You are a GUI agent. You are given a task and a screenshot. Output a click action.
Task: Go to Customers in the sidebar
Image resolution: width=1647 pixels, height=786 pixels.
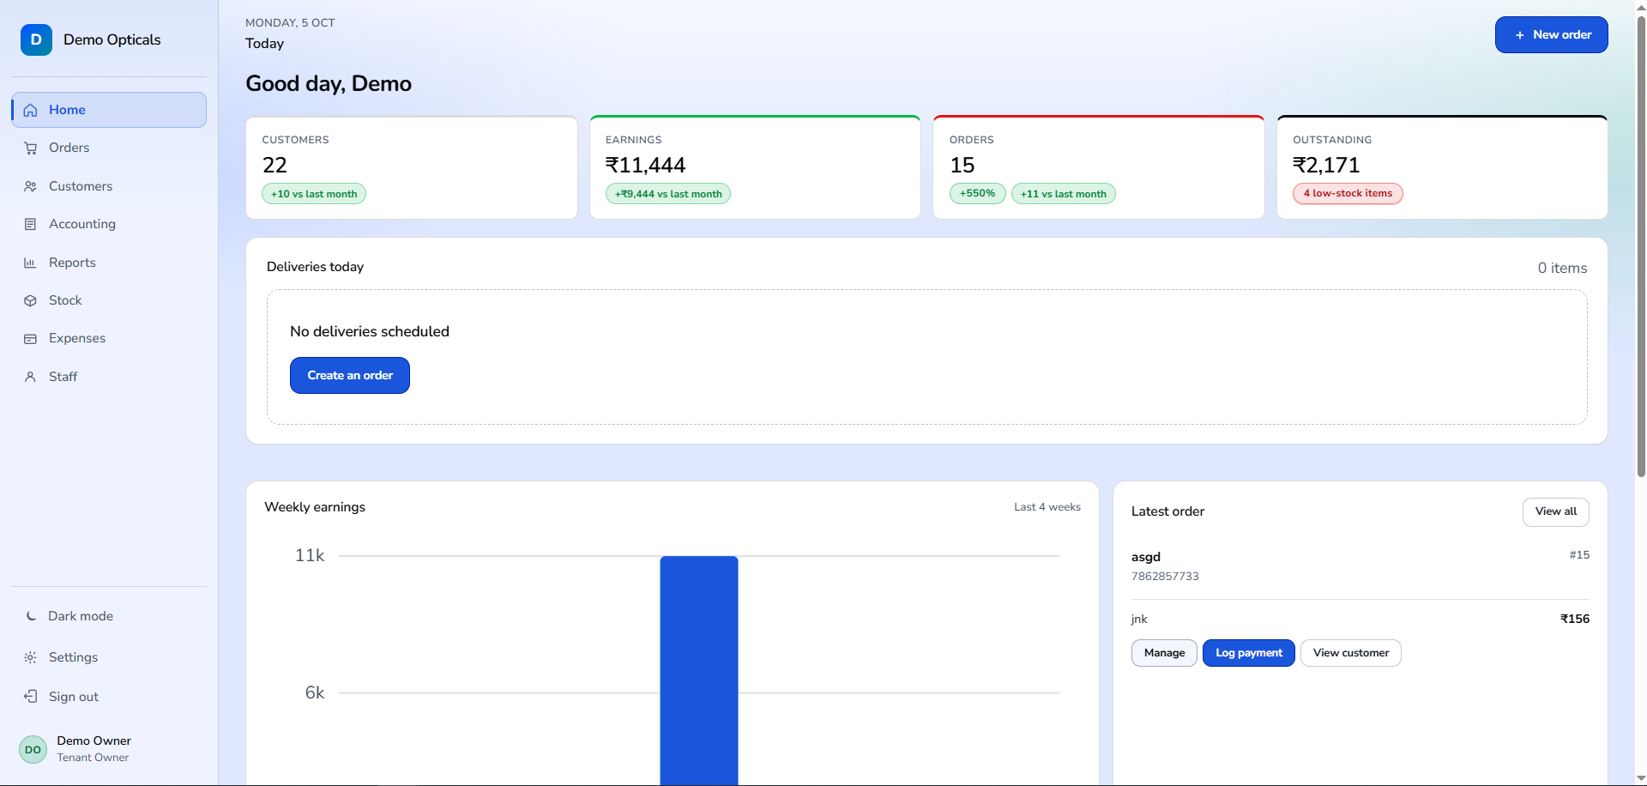pyautogui.click(x=109, y=186)
